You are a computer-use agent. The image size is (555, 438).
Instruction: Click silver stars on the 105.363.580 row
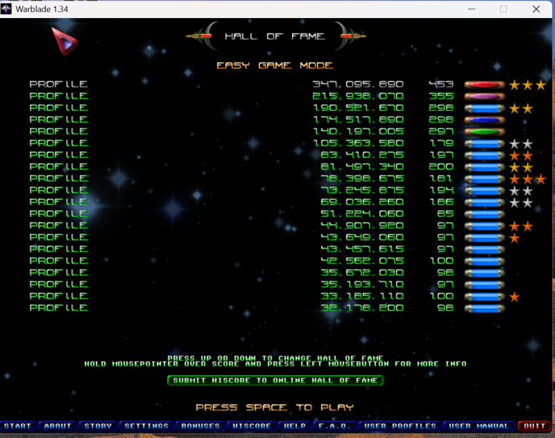(521, 143)
